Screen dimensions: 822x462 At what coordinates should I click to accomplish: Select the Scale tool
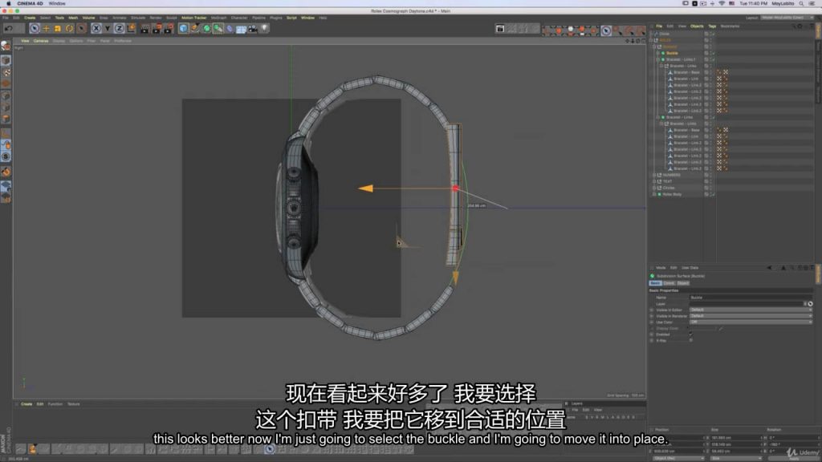58,29
